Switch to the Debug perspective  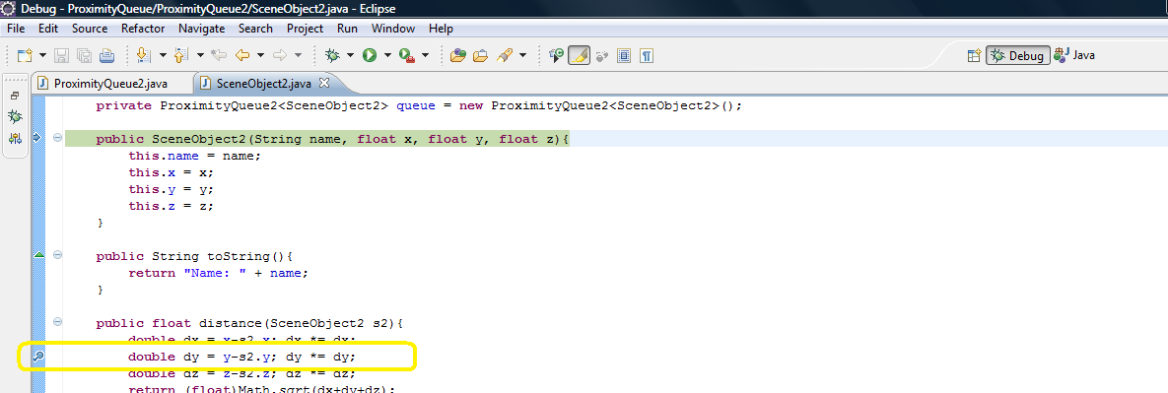click(x=1018, y=55)
